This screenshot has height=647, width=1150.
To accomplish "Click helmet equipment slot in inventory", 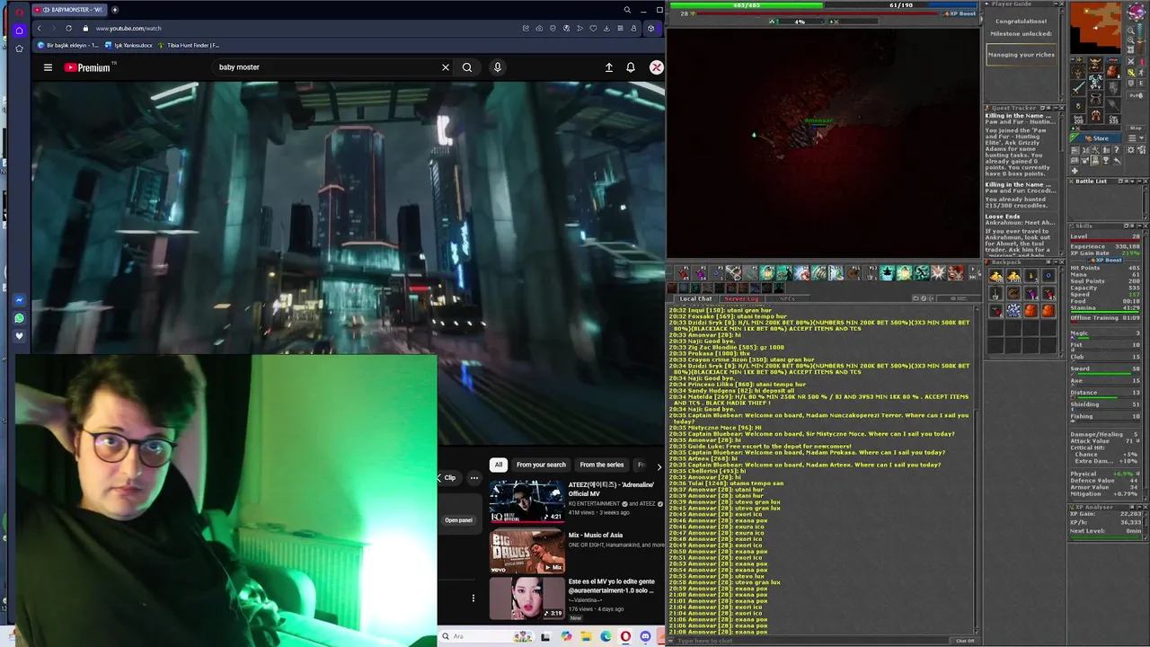I will click(1094, 64).
